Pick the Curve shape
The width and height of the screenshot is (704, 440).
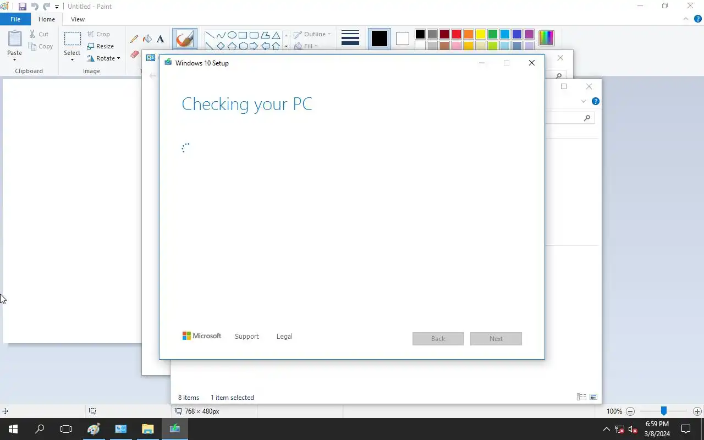221,35
